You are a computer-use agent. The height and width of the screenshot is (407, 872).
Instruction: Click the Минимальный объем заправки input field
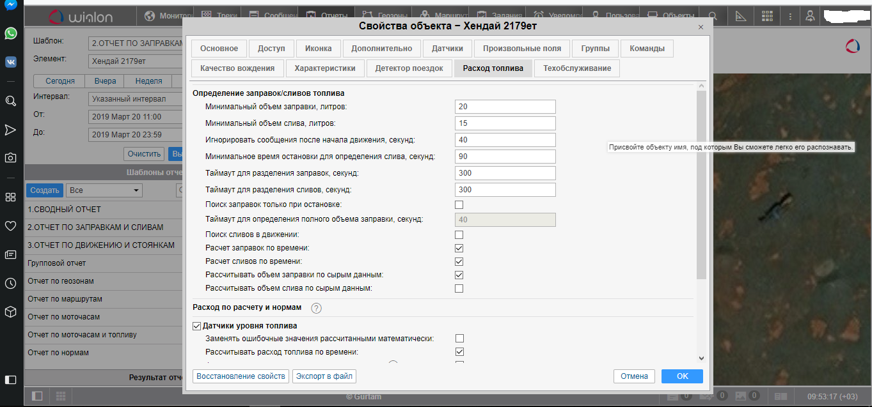505,107
